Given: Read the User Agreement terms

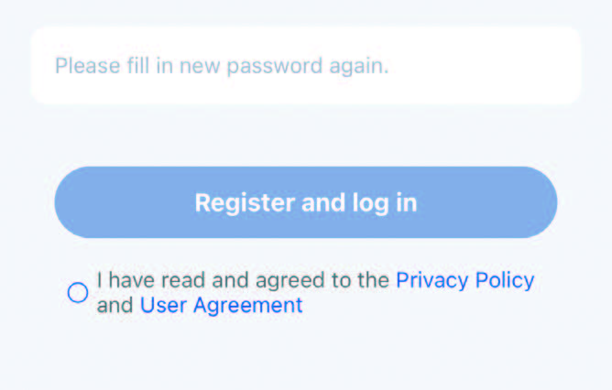Looking at the screenshot, I should [x=221, y=306].
